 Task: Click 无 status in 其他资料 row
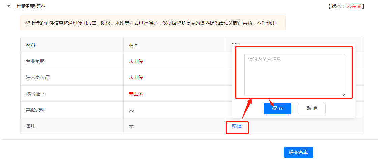click(x=131, y=110)
